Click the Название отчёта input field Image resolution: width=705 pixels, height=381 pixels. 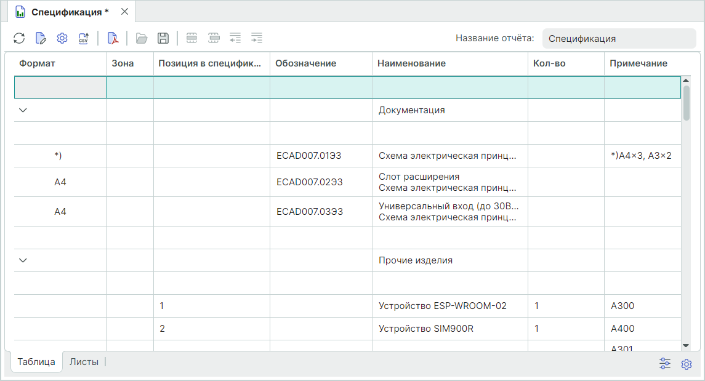(618, 38)
